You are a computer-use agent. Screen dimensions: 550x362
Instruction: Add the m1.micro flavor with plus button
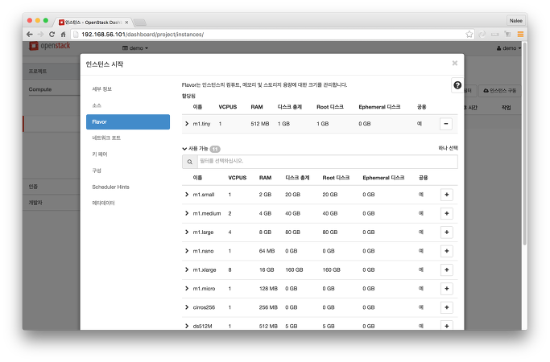click(447, 289)
